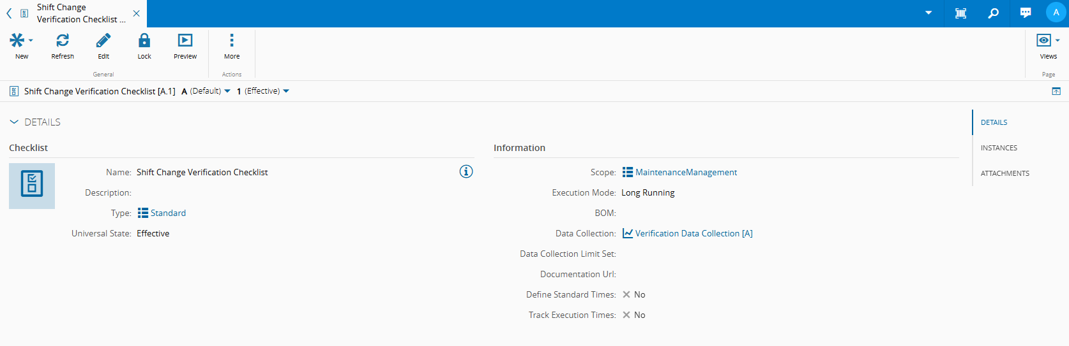Click the New asterisk icon
This screenshot has width=1069, height=346.
[17, 41]
